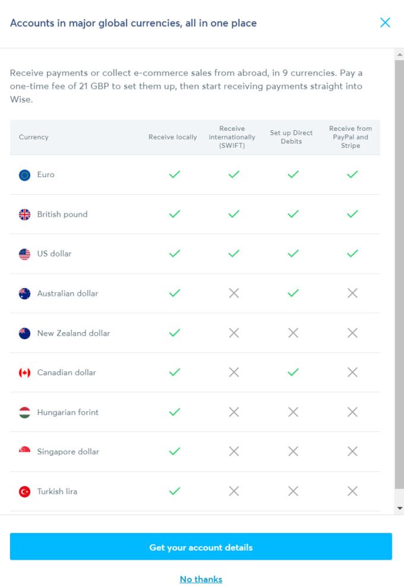Click the scrollbar down arrow

[x=399, y=509]
